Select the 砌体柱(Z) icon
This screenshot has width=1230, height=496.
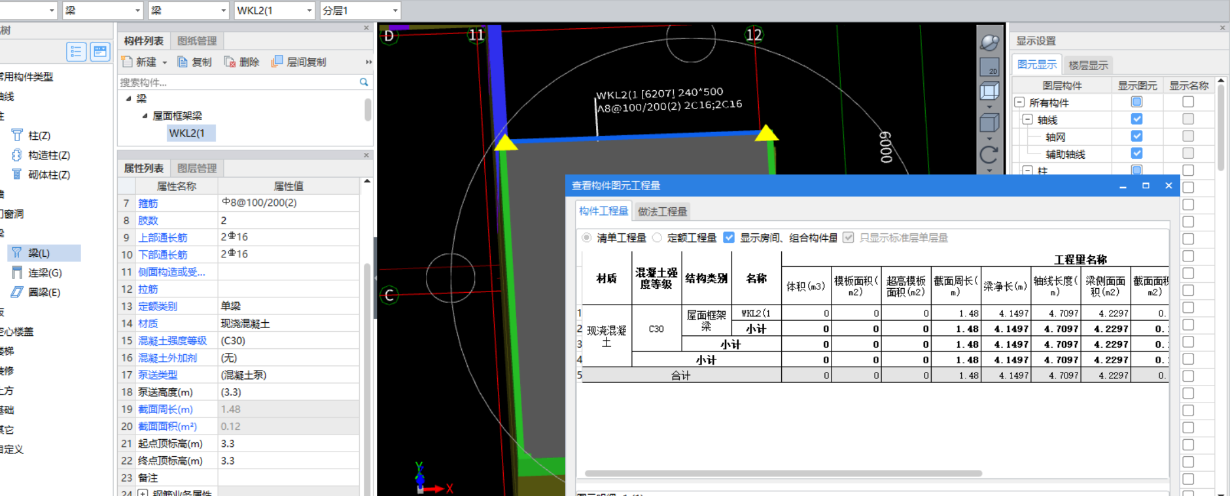click(x=17, y=174)
